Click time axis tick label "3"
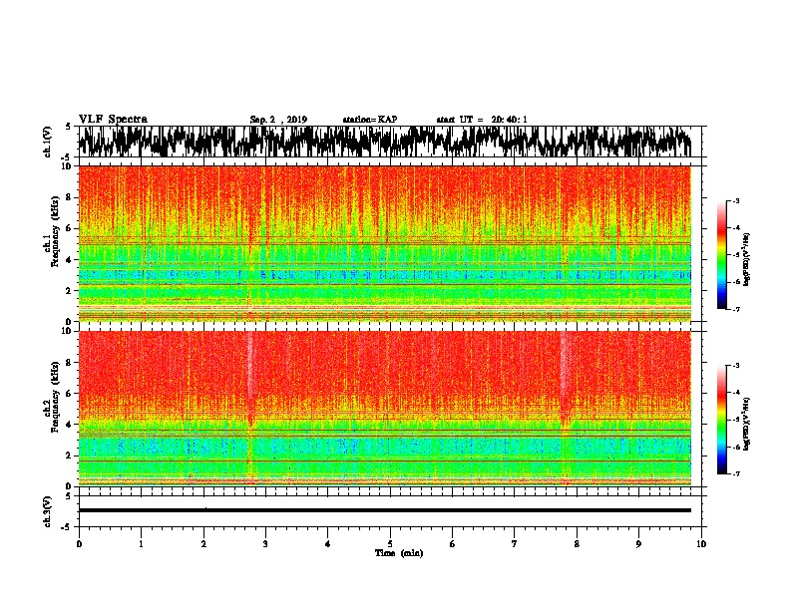Image resolution: width=790 pixels, height=610 pixels. (x=265, y=544)
